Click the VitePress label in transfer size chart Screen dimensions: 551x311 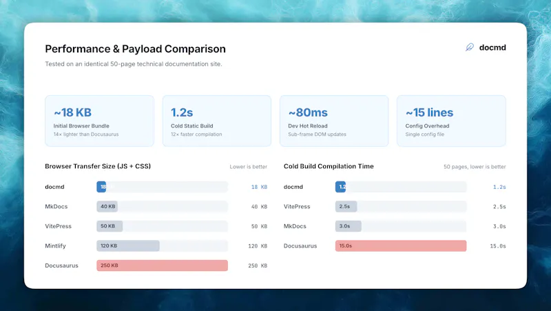pos(58,226)
